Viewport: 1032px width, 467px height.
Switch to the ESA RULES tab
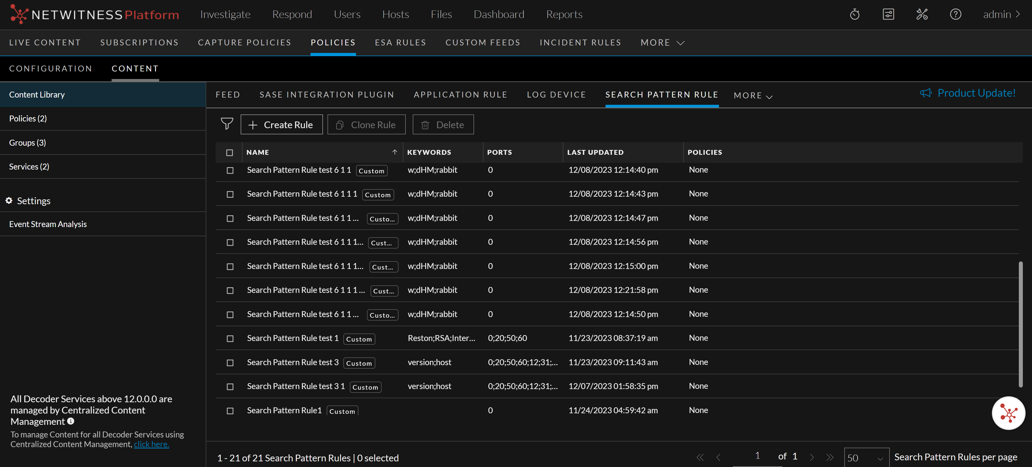pos(400,43)
